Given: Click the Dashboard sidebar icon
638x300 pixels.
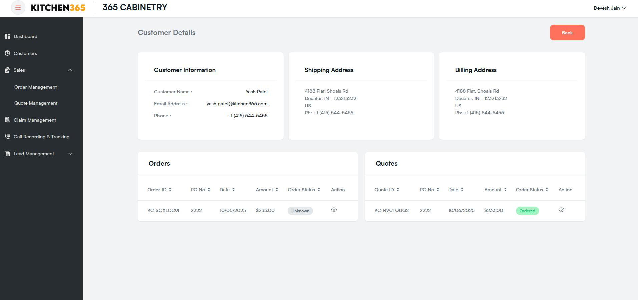Looking at the screenshot, I should point(7,36).
